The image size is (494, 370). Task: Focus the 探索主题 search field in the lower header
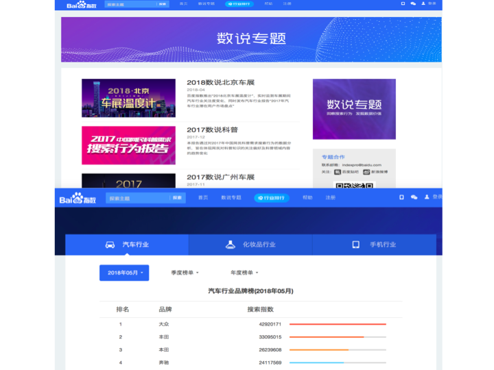(x=138, y=198)
